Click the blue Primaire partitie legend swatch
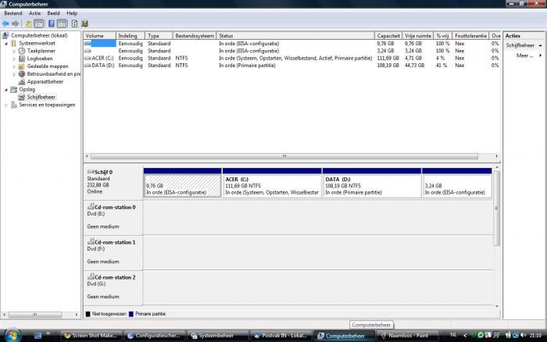This screenshot has width=547, height=342. click(x=131, y=314)
